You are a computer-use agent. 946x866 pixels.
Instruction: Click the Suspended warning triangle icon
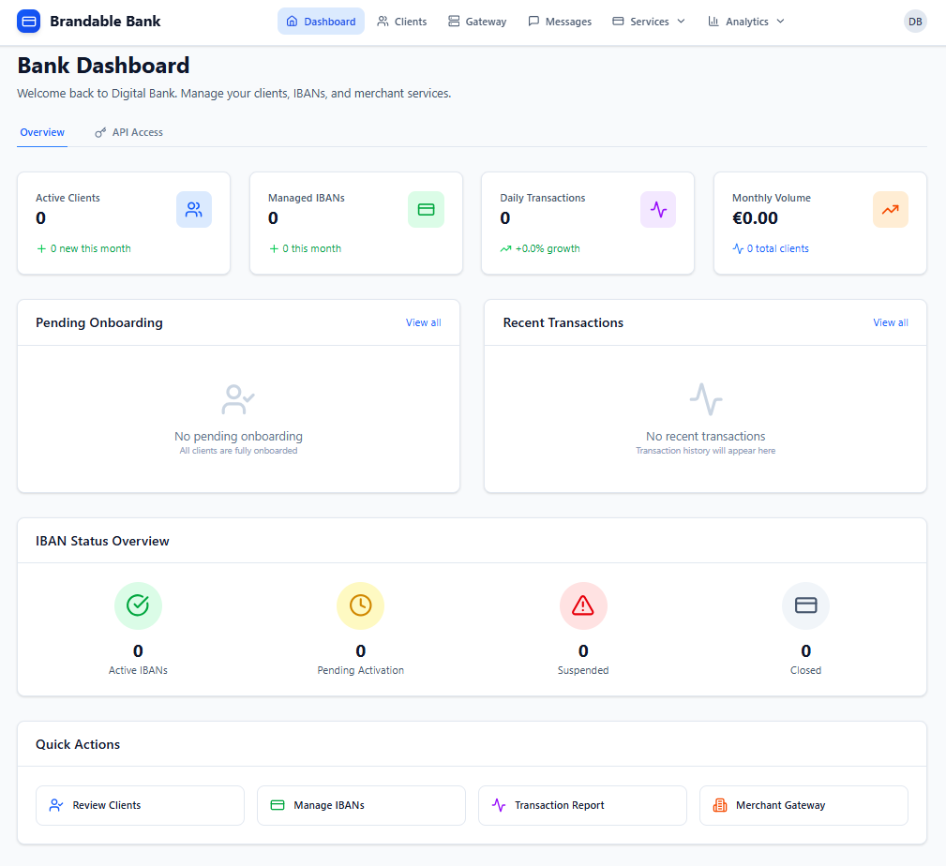pos(583,605)
